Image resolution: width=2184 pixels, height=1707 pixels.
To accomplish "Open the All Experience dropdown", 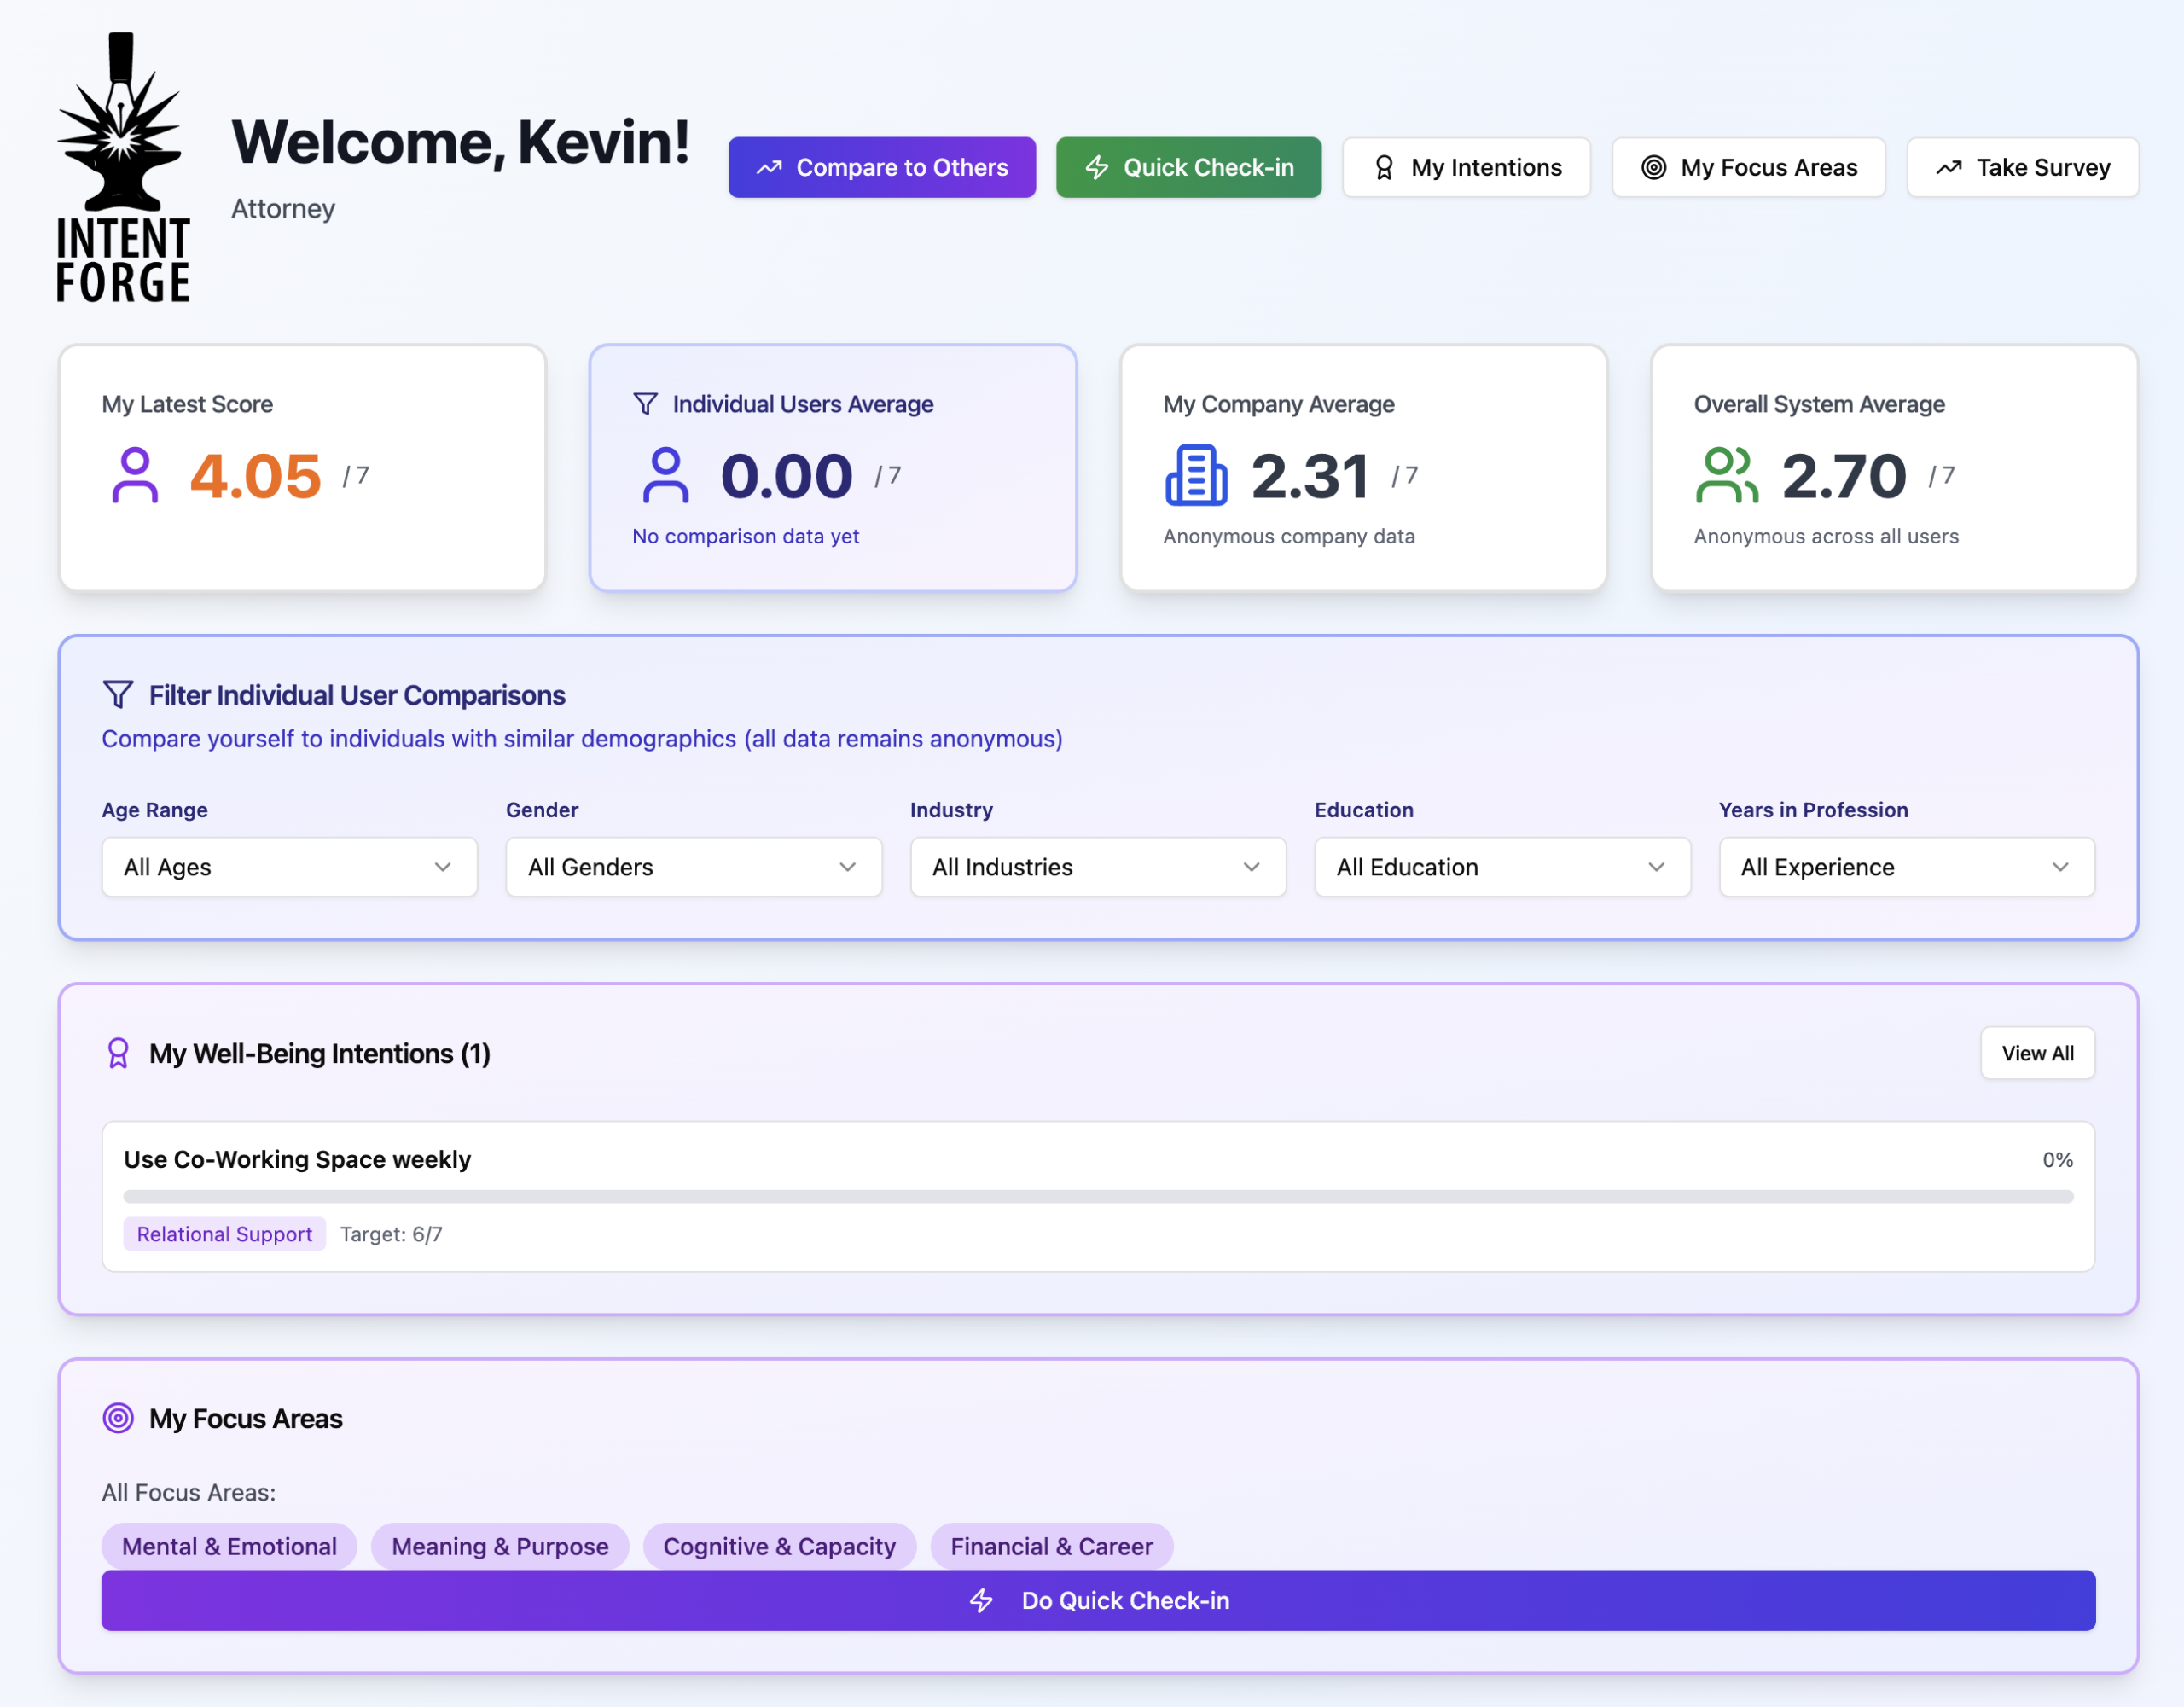I will coord(1906,867).
